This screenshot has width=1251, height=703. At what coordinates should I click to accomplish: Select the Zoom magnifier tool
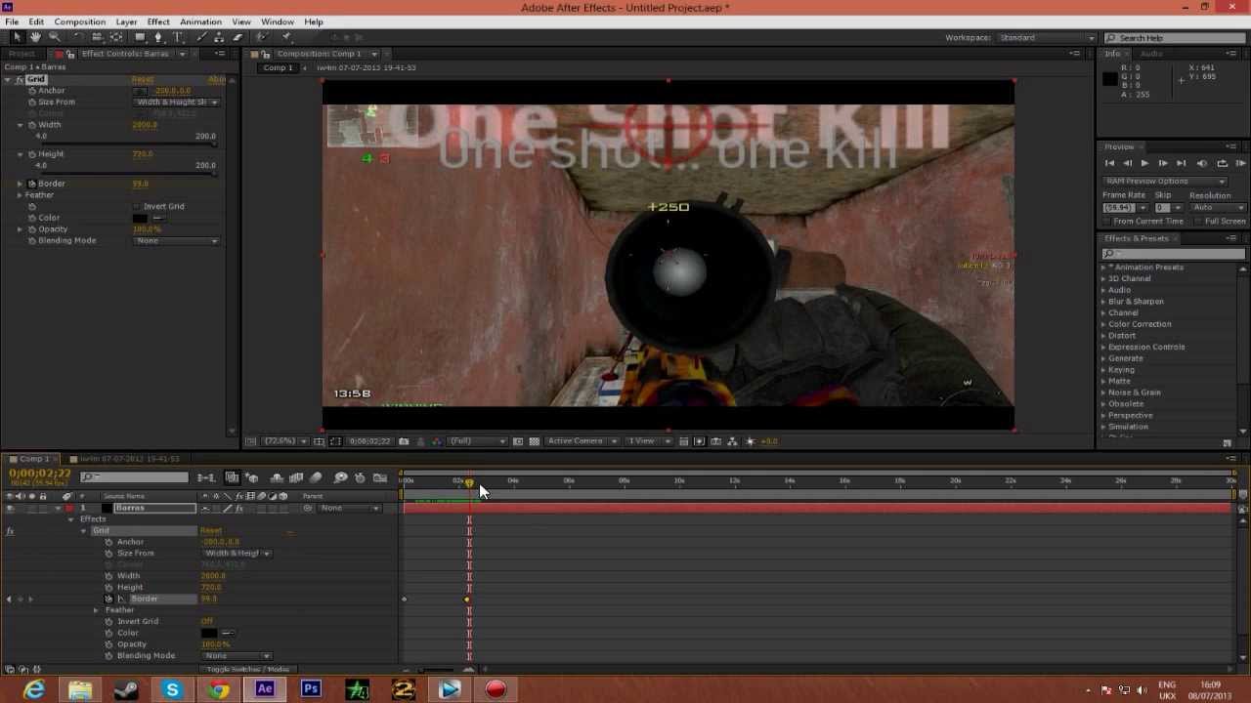pos(55,37)
